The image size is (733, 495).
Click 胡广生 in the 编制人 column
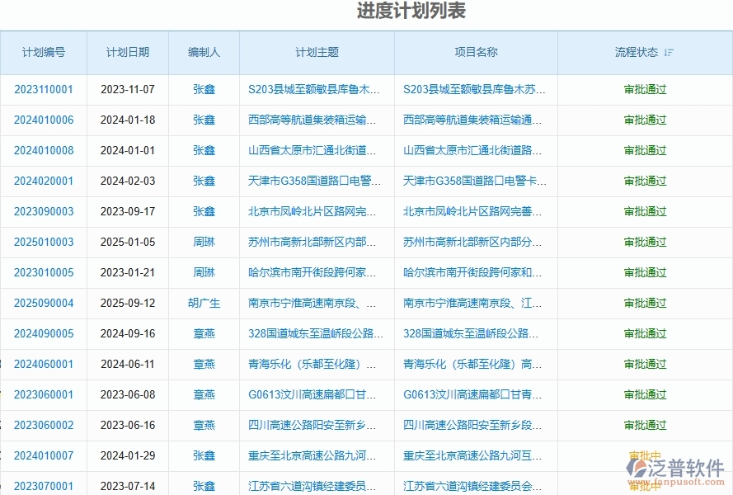click(x=203, y=303)
